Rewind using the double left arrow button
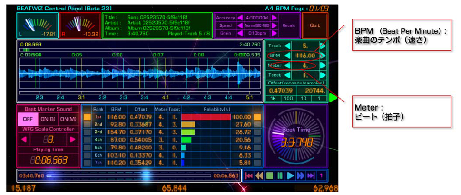Screen dimensions: 461x195 259,176
